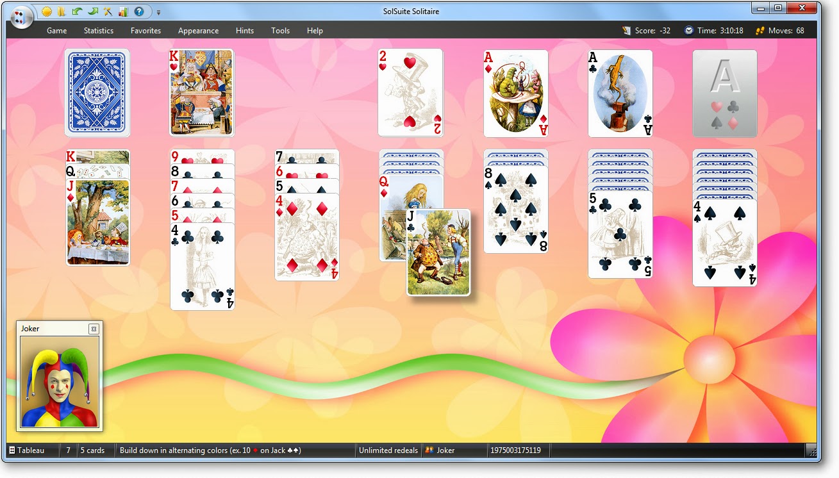Open the SolSuite cards application button
Screen dimensions: 839x478
[x=22, y=17]
